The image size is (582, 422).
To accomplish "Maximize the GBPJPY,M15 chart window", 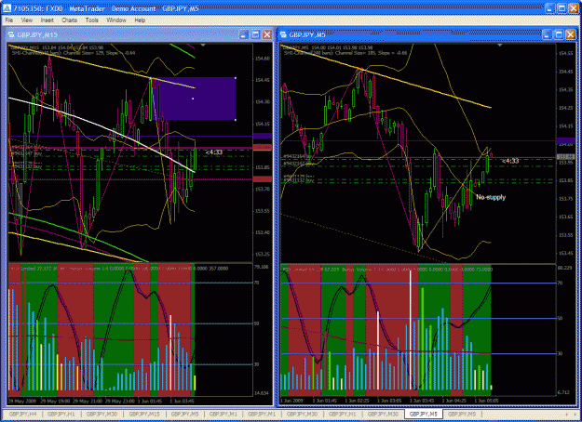I will (255, 34).
